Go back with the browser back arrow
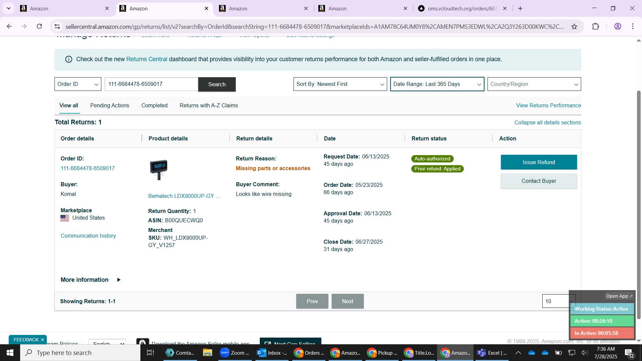Image resolution: width=642 pixels, height=361 pixels. click(x=9, y=26)
